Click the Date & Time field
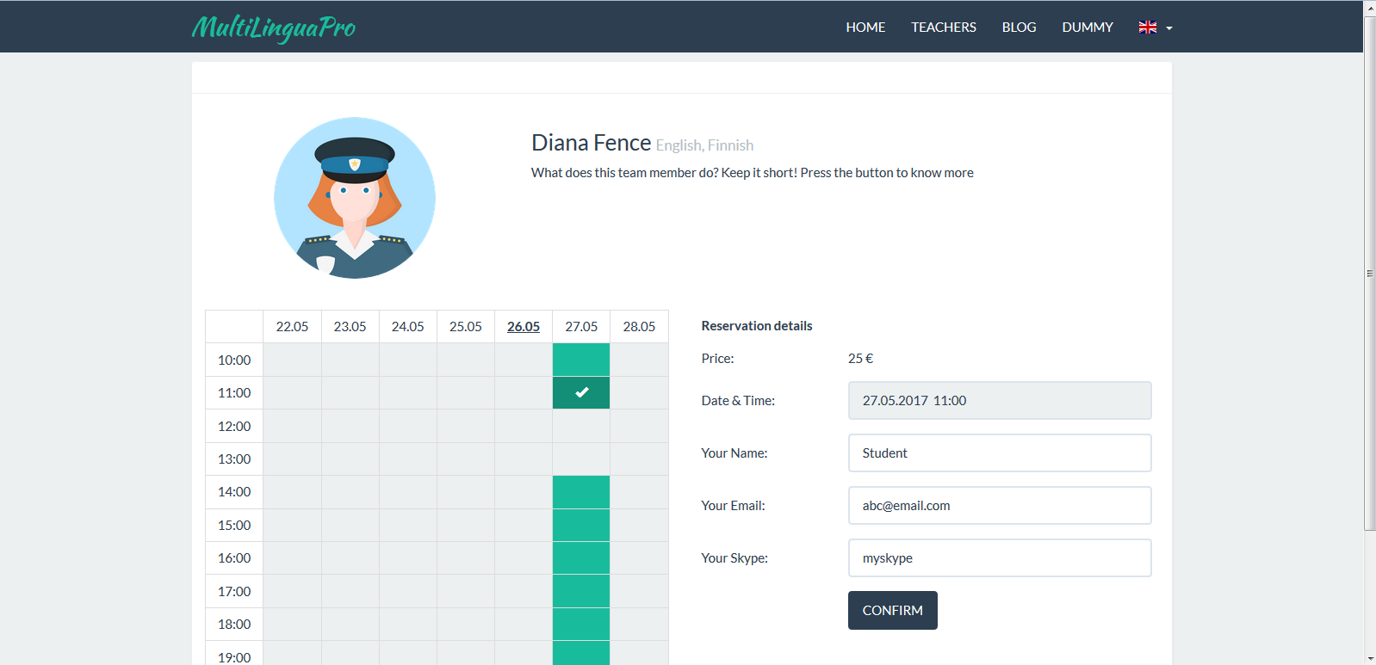This screenshot has height=665, width=1376. point(1000,401)
